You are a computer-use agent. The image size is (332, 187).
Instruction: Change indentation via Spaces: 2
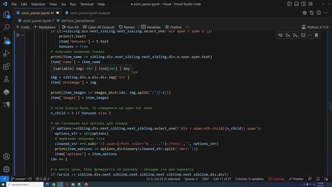[191, 179]
